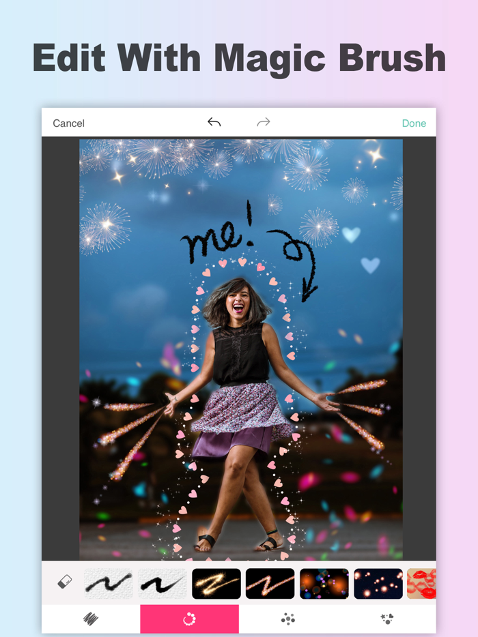This screenshot has width=478, height=637.
Task: Choose the rough charcoal brush thumbnail
Action: (x=108, y=583)
